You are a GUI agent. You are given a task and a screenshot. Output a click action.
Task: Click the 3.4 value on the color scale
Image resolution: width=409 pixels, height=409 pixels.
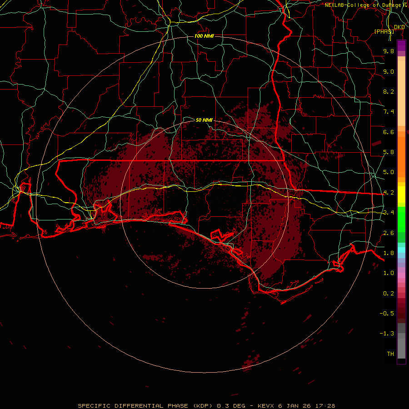click(389, 213)
